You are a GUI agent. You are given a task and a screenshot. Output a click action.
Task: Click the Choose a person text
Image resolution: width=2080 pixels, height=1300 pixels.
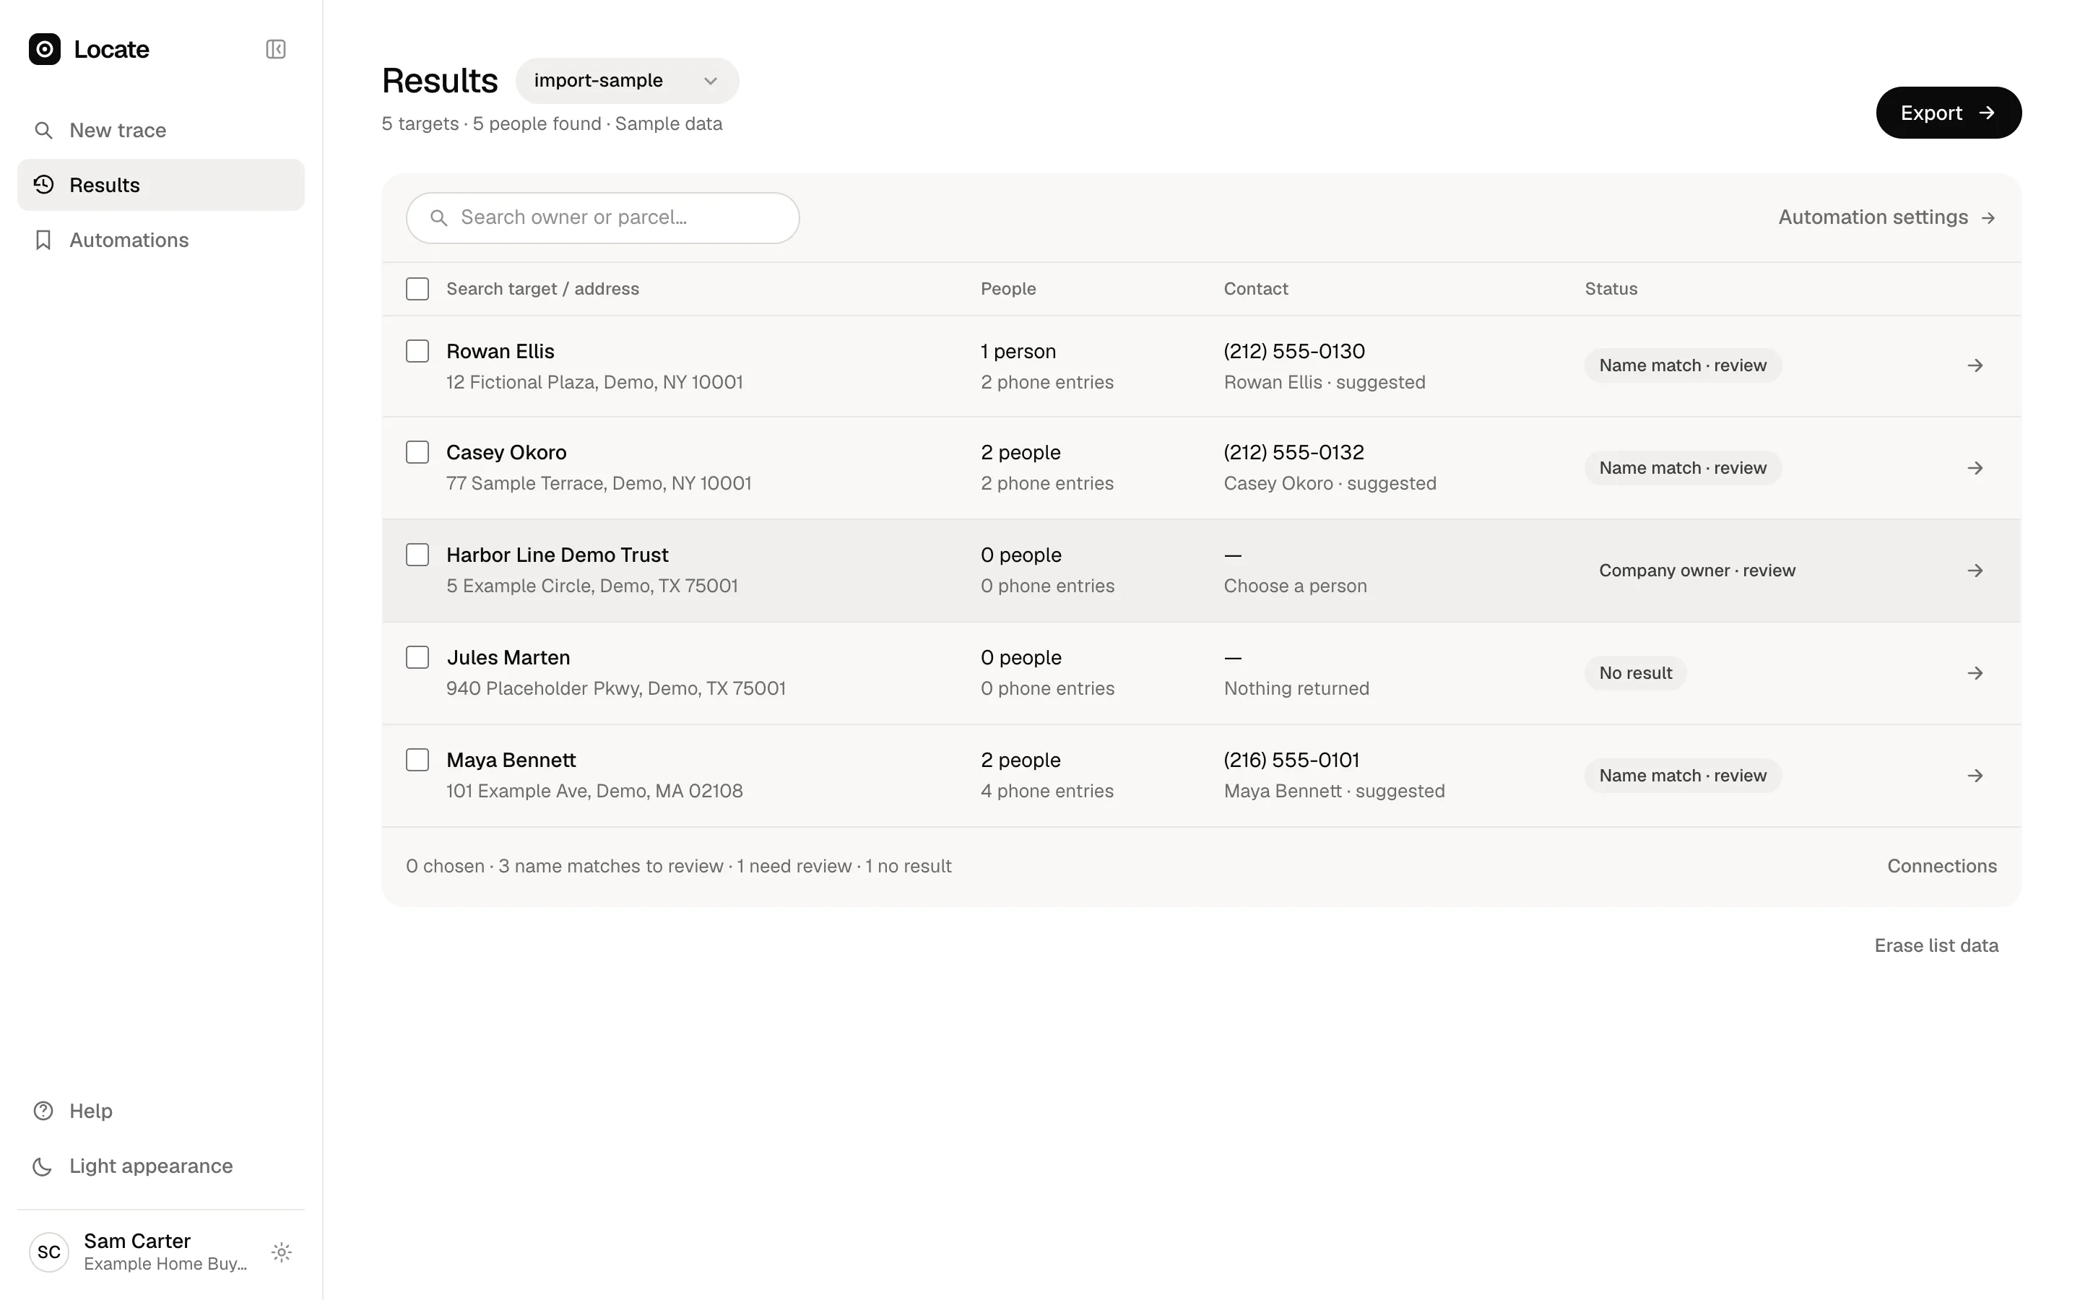[1295, 586]
